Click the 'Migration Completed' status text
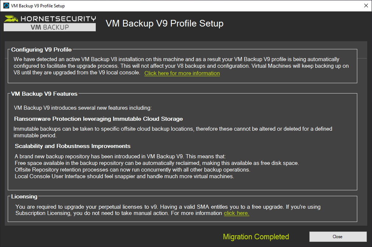 (x=256, y=237)
